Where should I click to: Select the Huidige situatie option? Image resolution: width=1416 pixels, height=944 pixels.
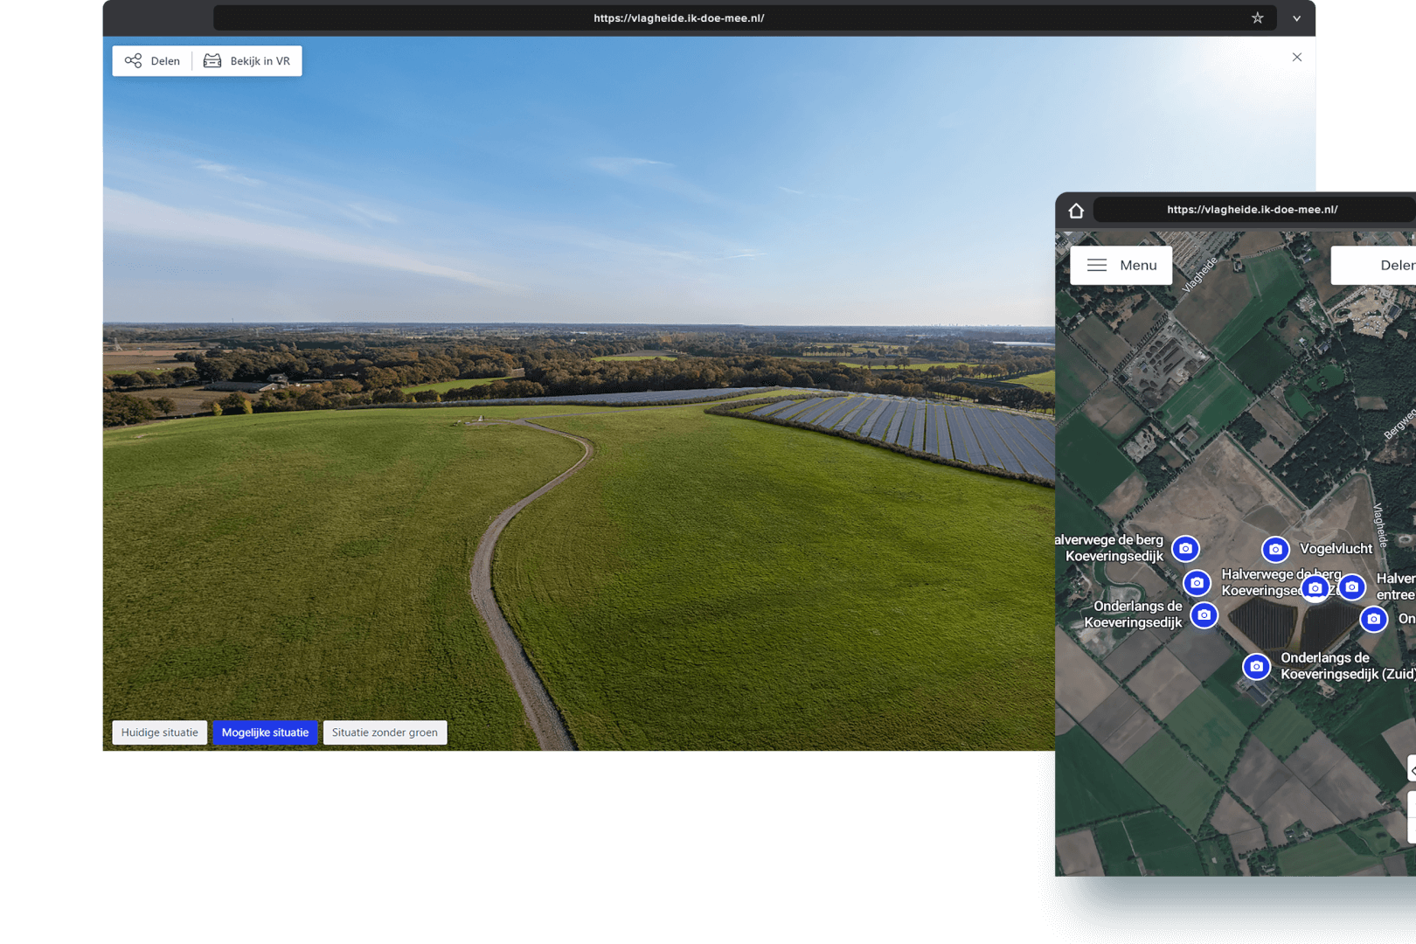click(160, 732)
